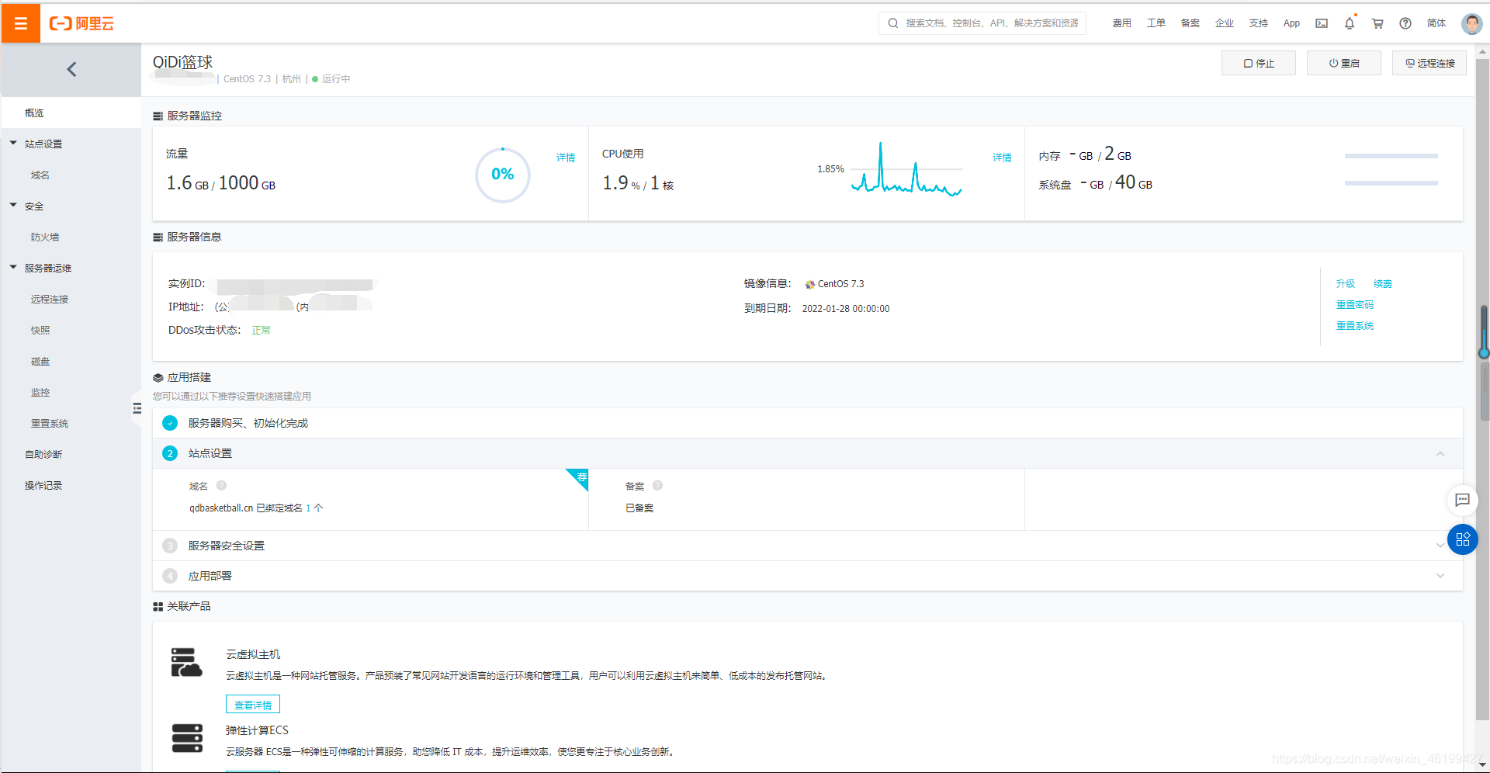The image size is (1490, 773).
Task: Click the 停止 server button
Action: (1258, 63)
